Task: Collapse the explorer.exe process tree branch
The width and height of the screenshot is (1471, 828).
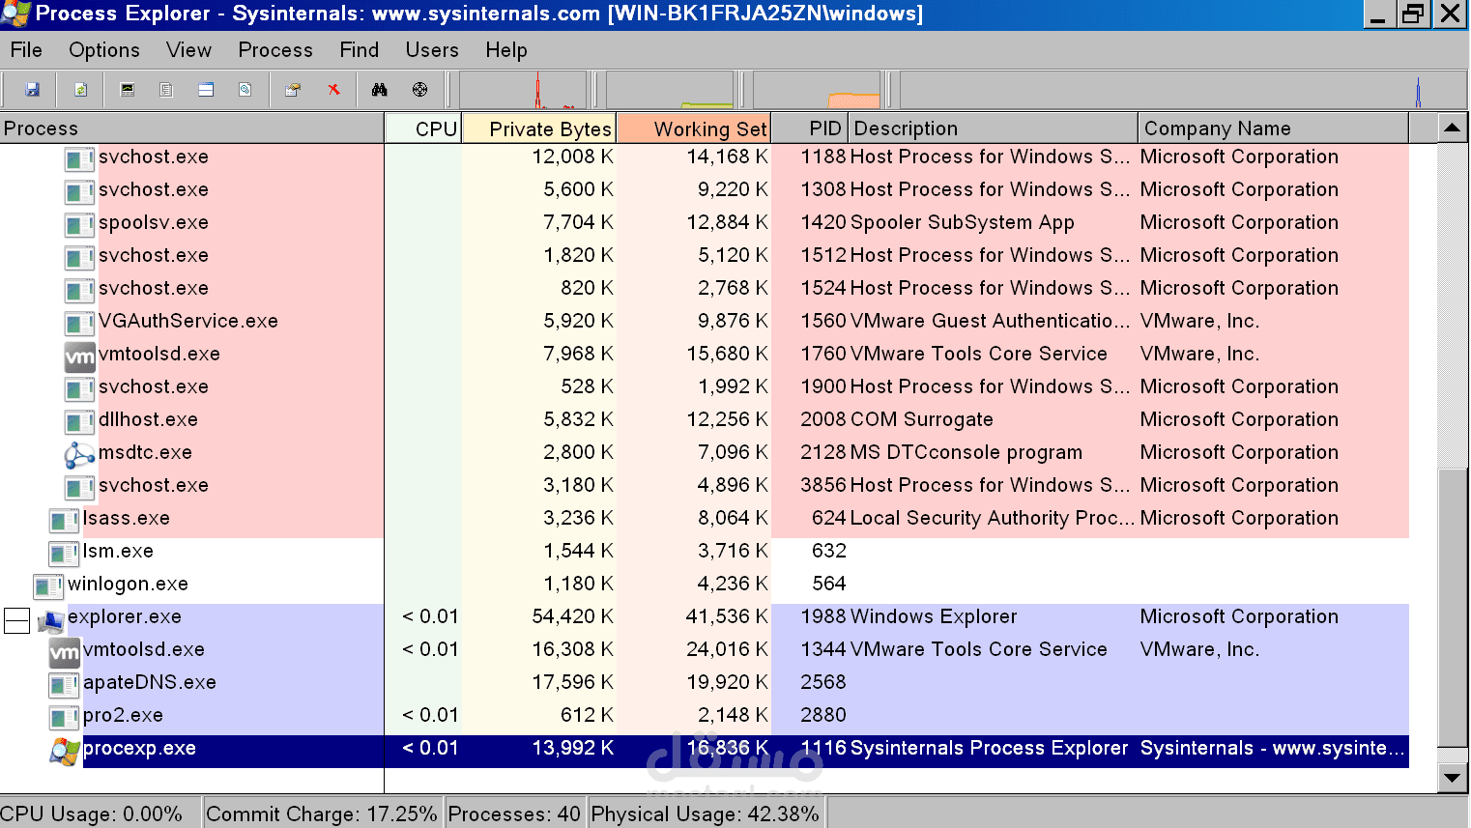Action: 15,621
